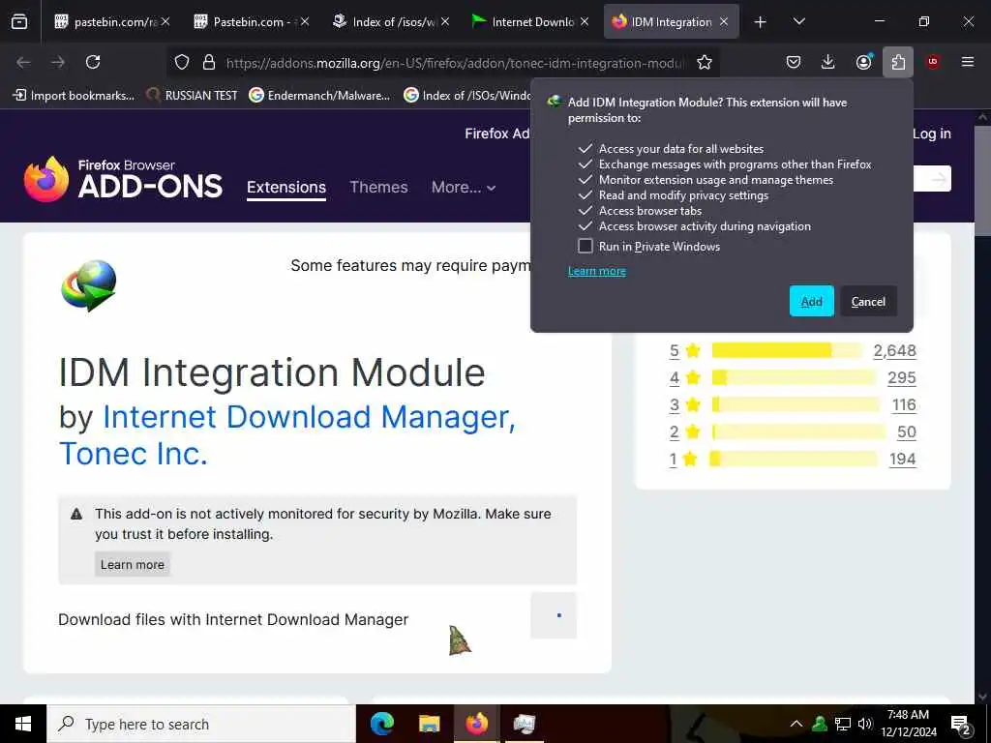
Task: Close the IDM Integration tab
Action: click(724, 21)
